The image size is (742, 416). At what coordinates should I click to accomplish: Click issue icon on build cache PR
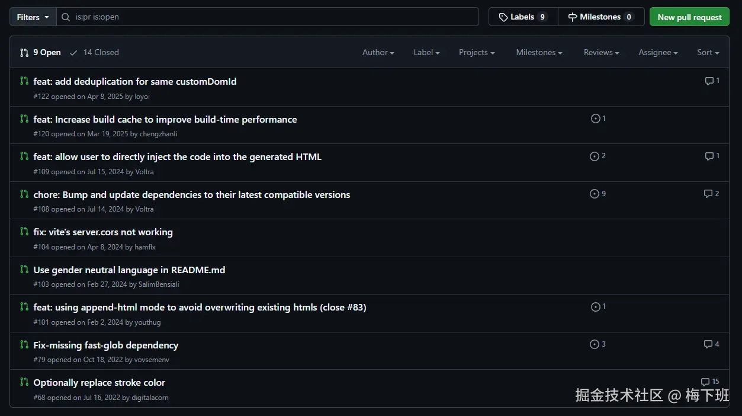(x=596, y=119)
